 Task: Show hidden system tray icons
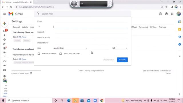pyautogui.click(x=145, y=100)
